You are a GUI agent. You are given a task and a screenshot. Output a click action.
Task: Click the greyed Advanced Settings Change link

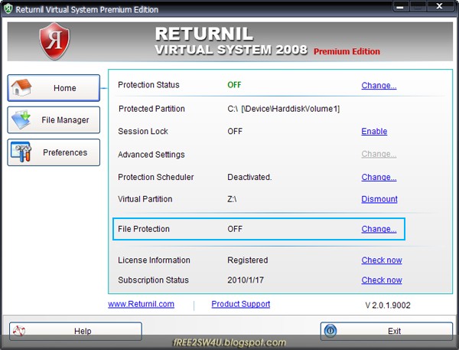click(379, 154)
